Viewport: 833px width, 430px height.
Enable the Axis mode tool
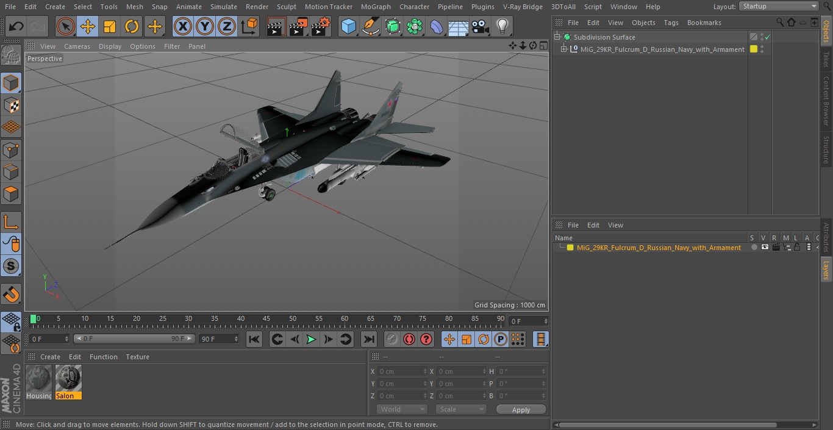point(11,222)
